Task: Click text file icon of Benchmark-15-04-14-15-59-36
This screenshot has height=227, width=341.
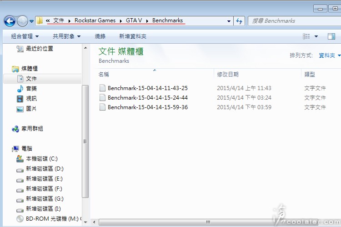Action: click(102, 107)
